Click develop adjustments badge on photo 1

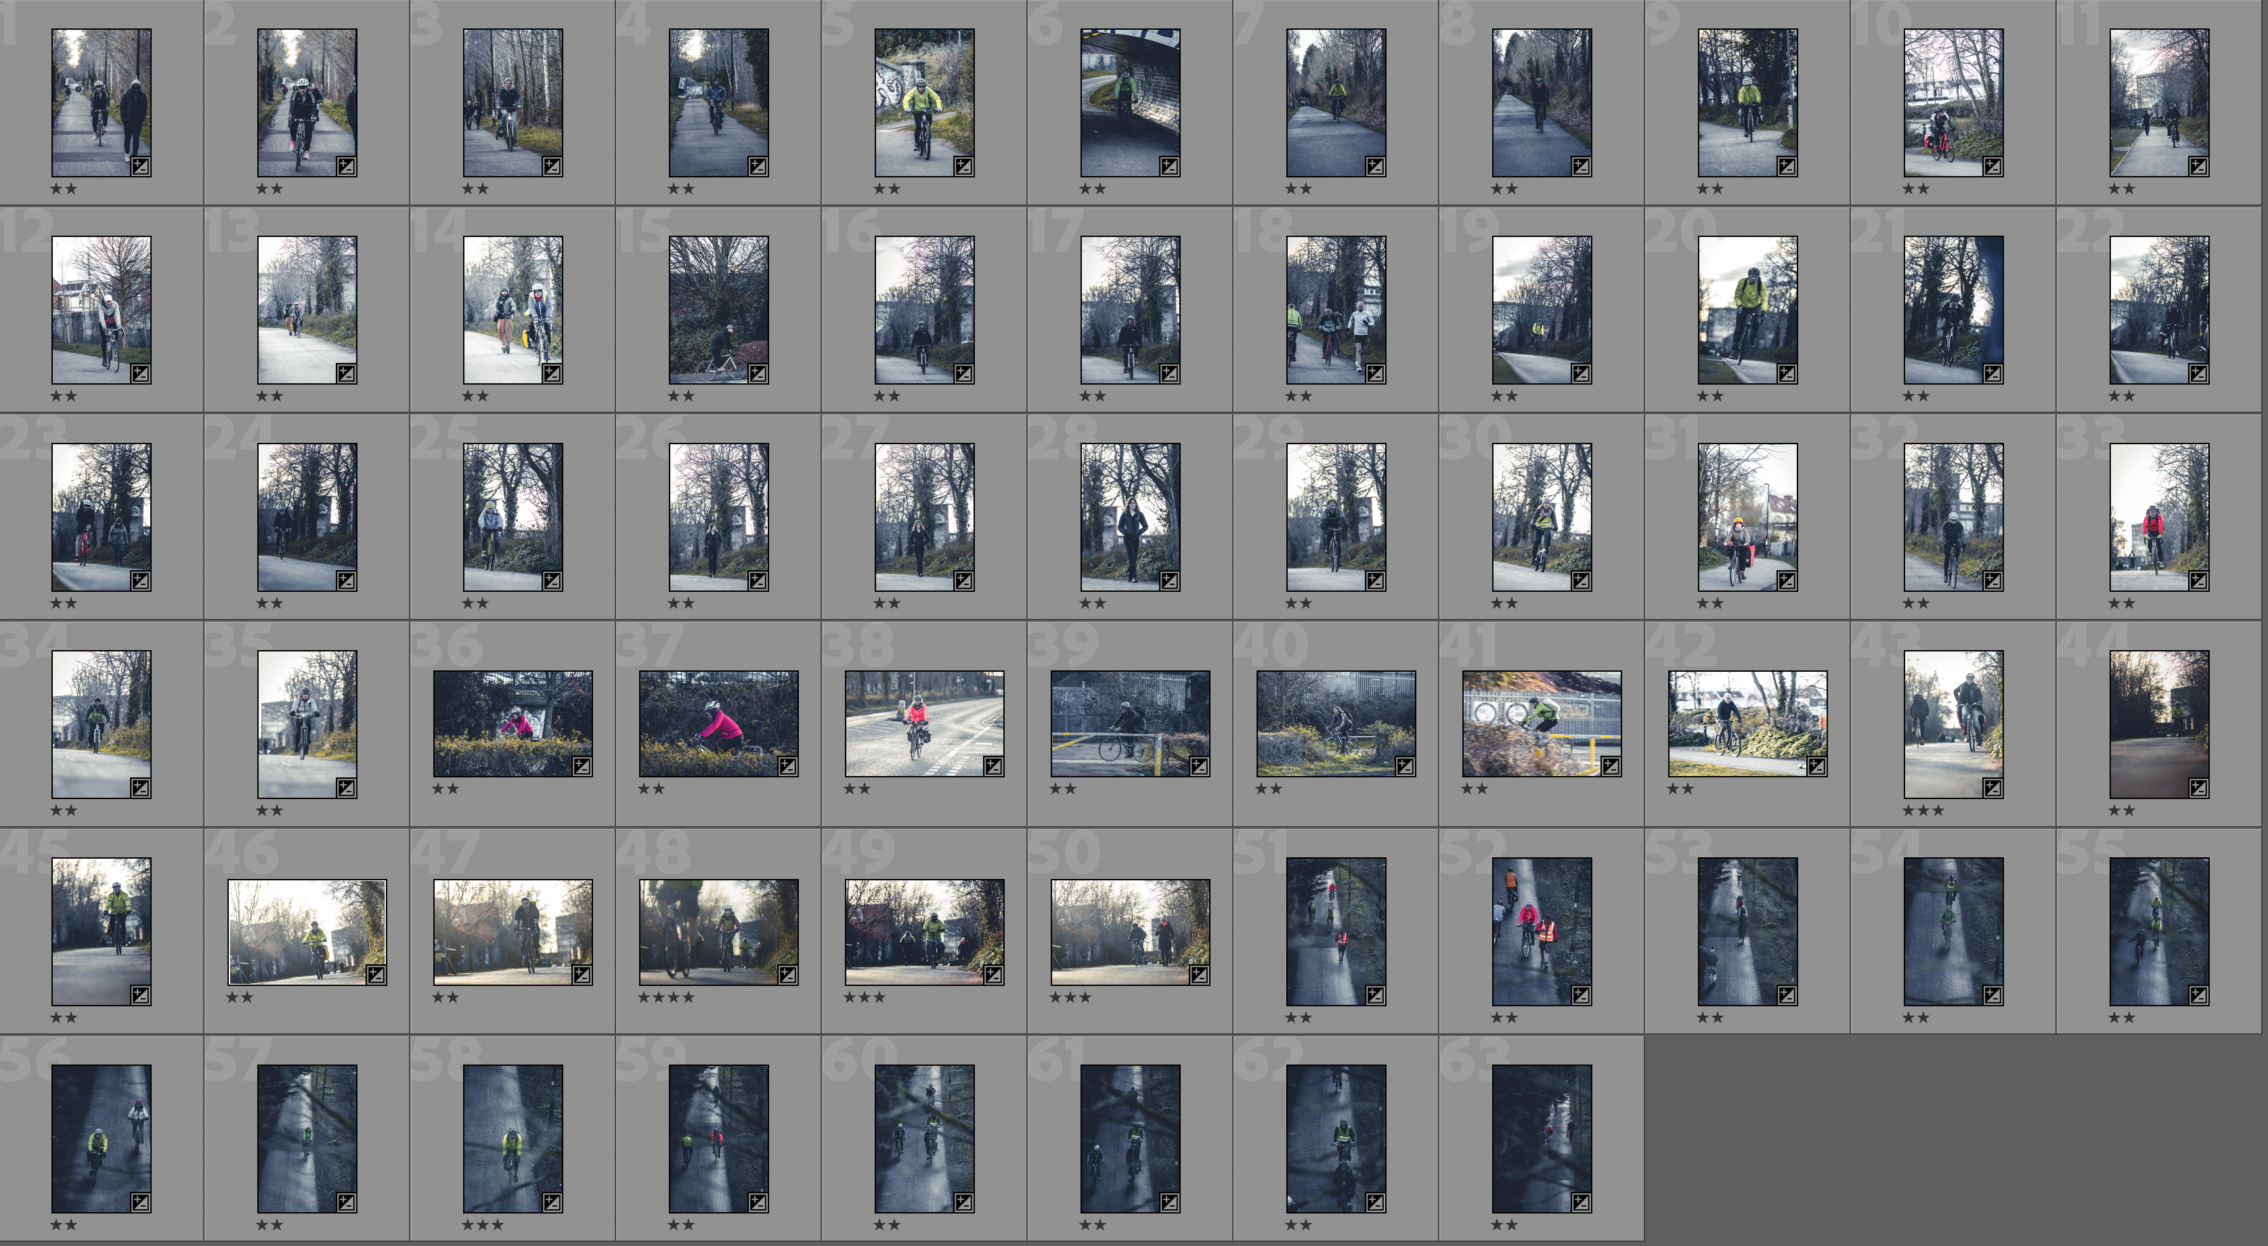pyautogui.click(x=140, y=165)
